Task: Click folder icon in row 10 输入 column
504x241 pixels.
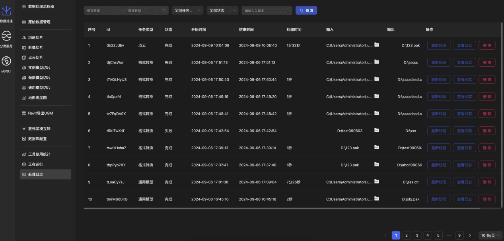Action: pos(376,199)
